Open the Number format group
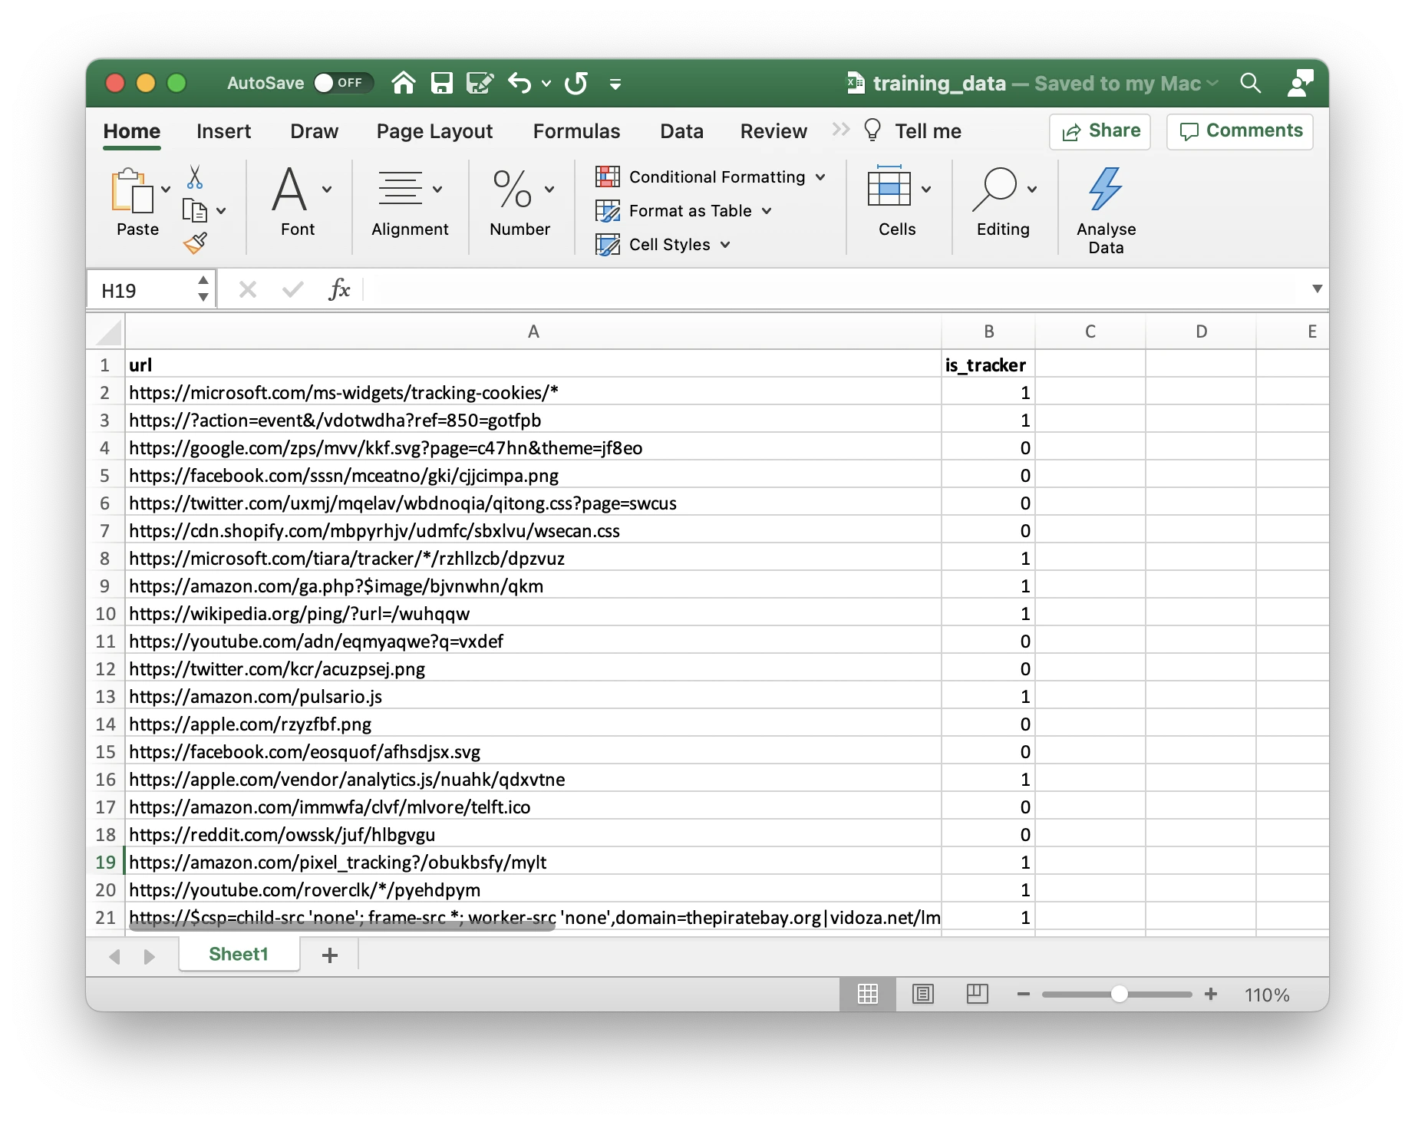 (520, 203)
